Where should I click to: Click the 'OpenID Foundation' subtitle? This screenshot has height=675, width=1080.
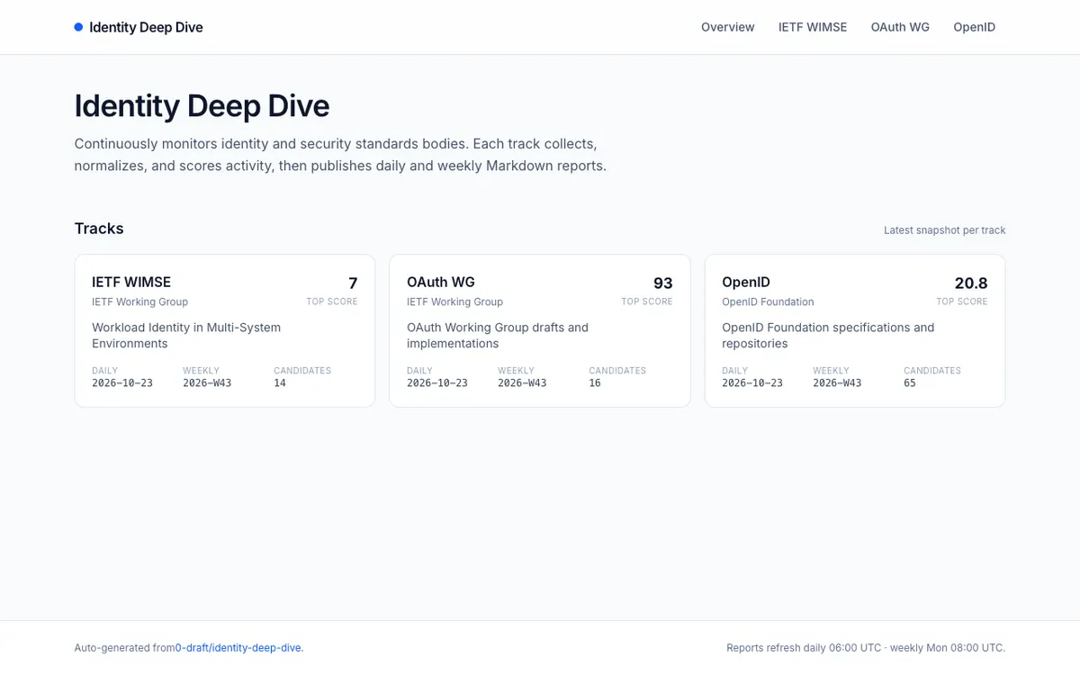(768, 301)
